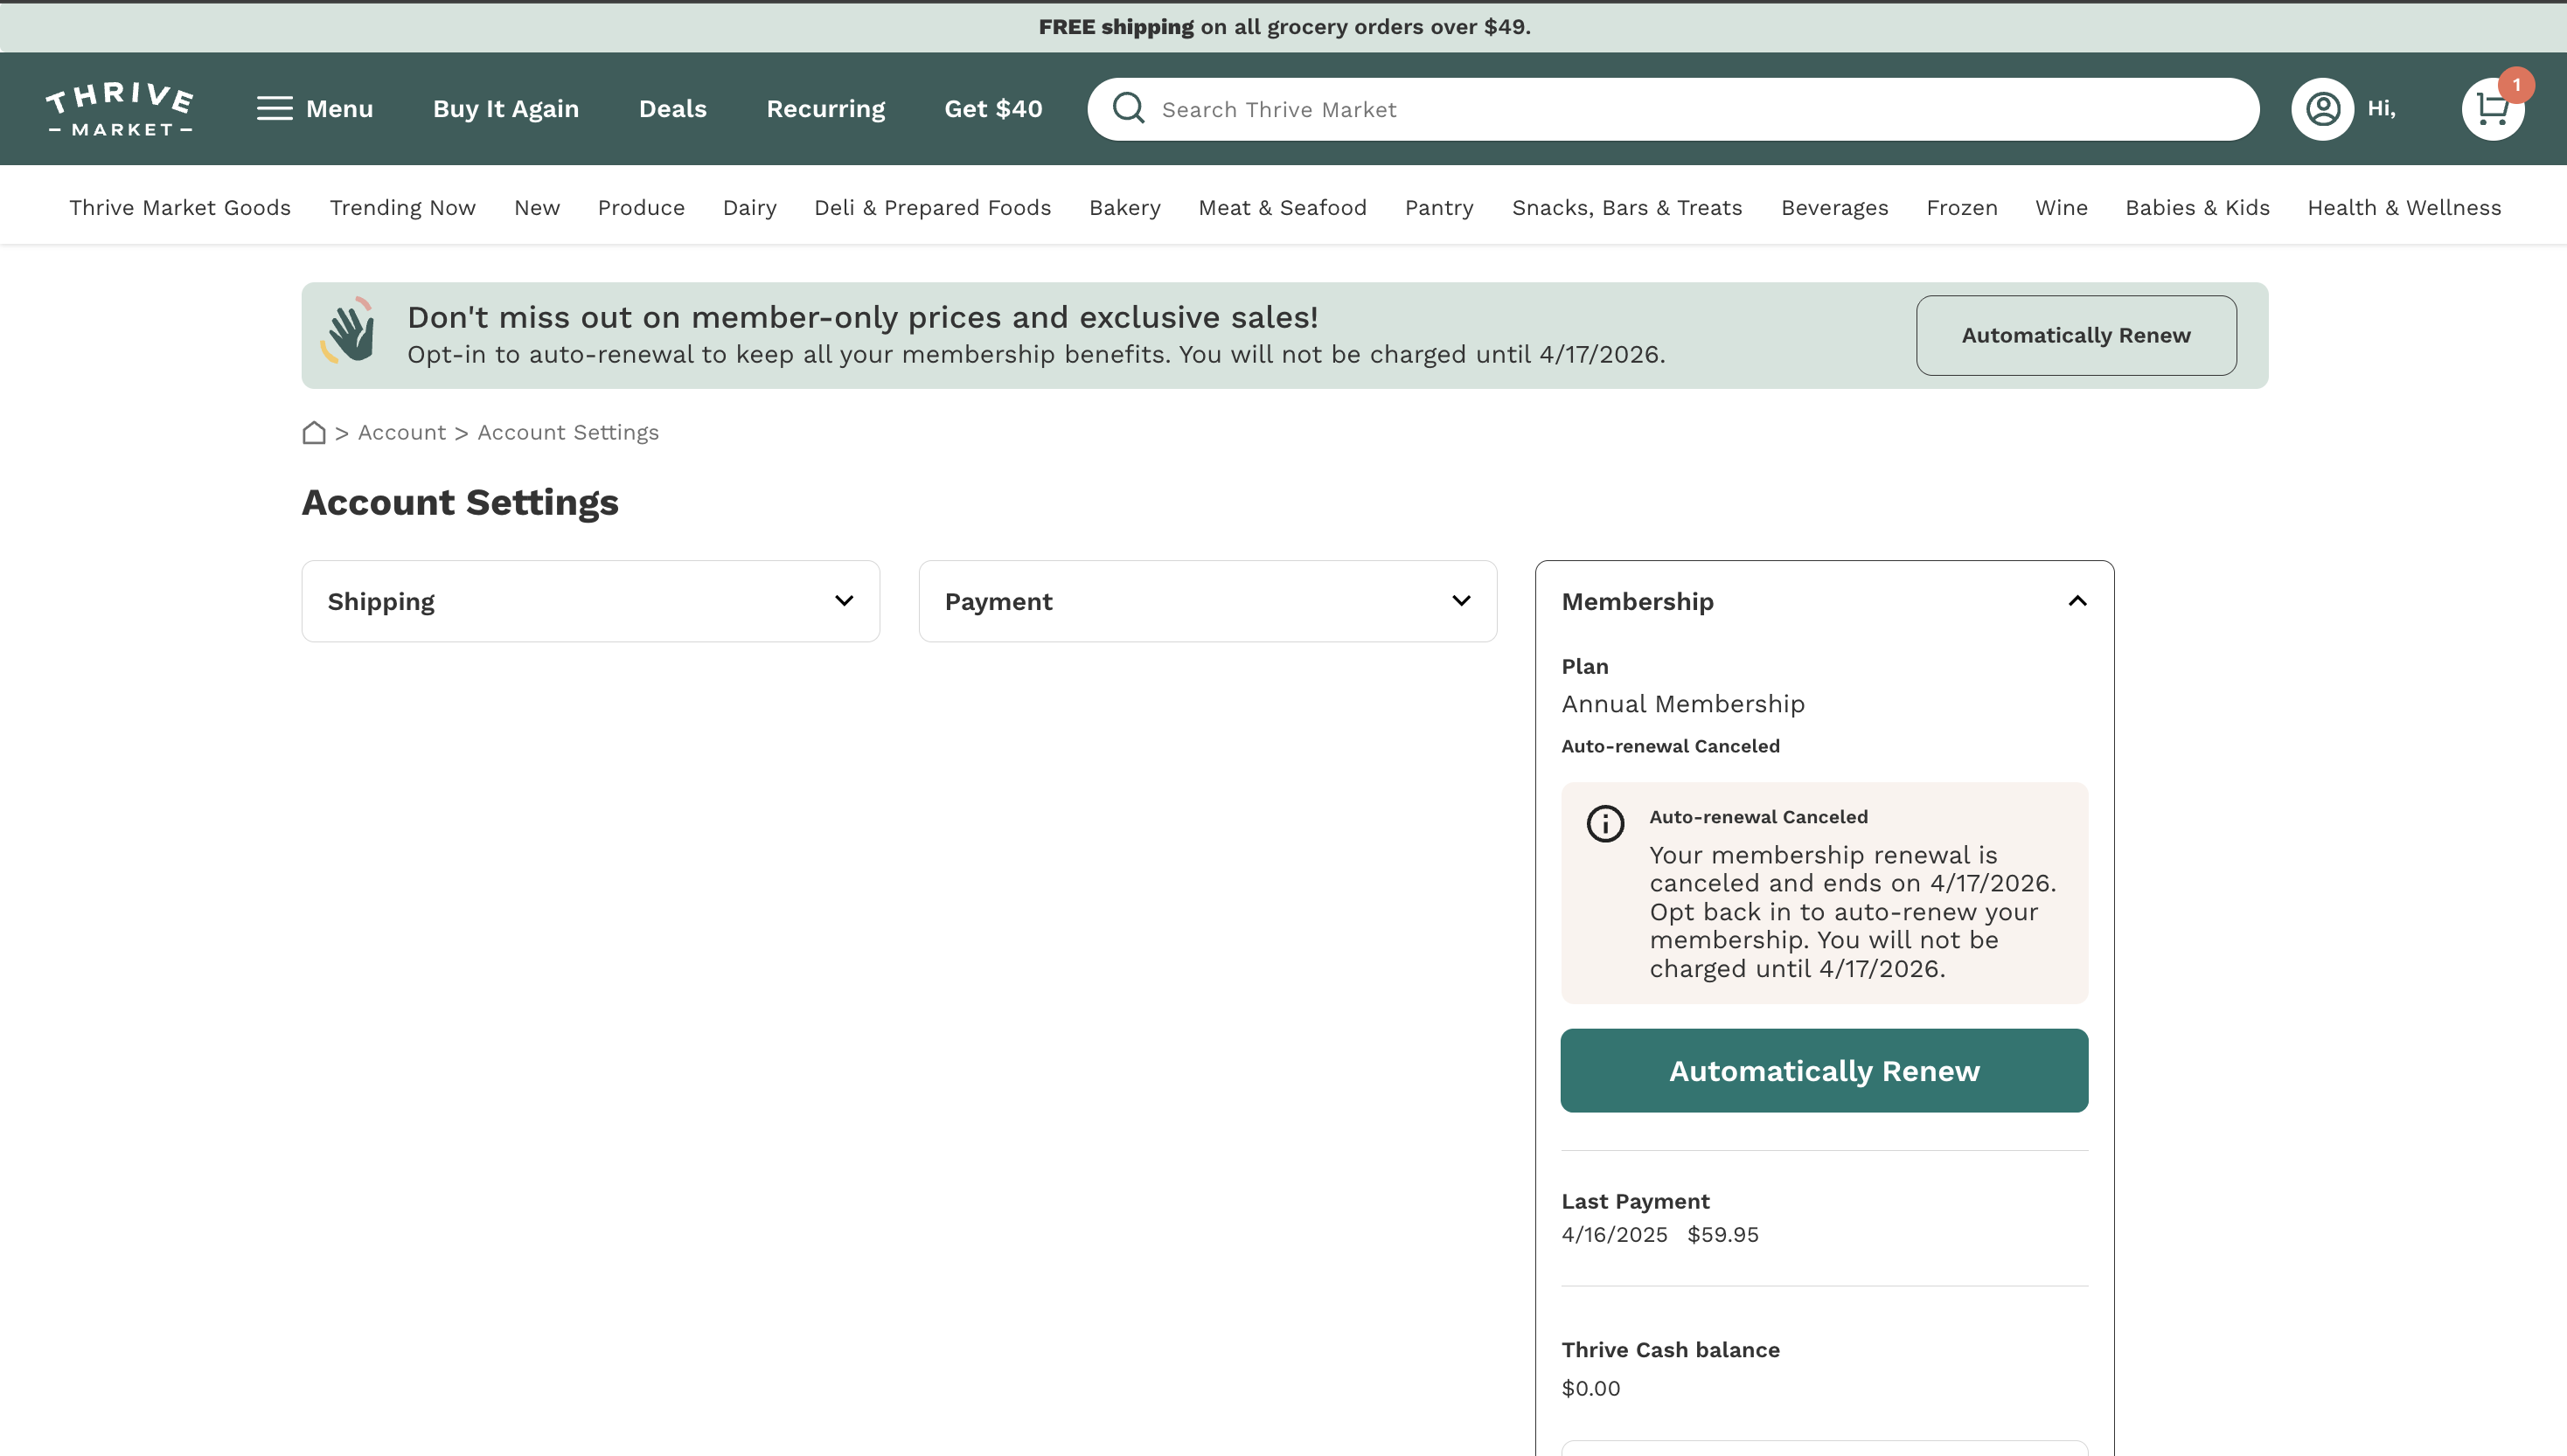
Task: Click the waving hand banner icon
Action: (349, 331)
